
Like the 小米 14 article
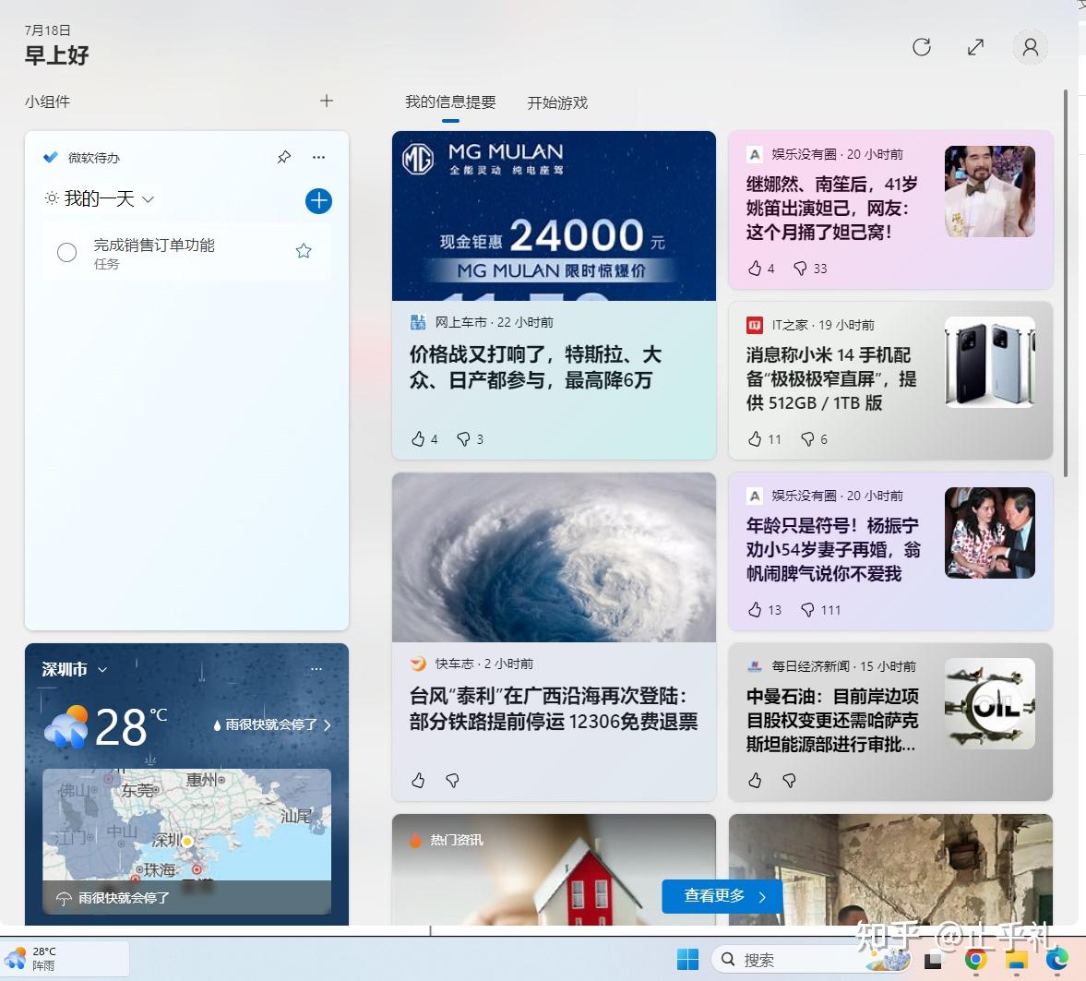click(755, 438)
